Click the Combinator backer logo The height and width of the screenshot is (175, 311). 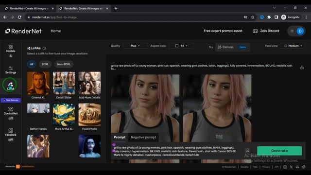click(x=25, y=166)
